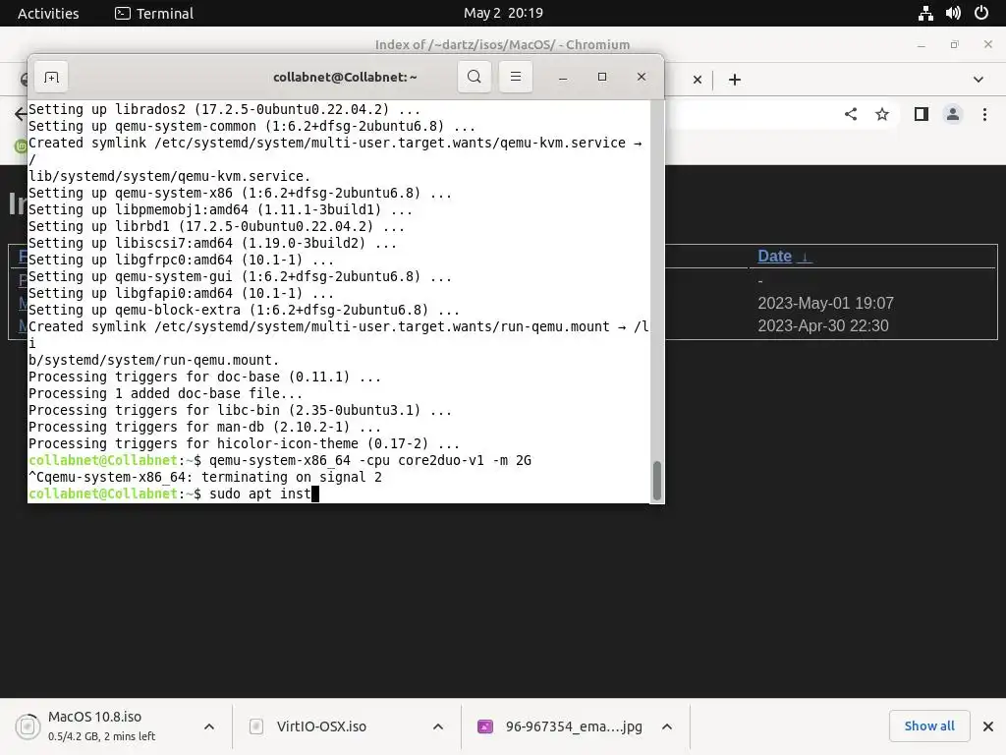Share this page in Chromium

pyautogui.click(x=851, y=114)
